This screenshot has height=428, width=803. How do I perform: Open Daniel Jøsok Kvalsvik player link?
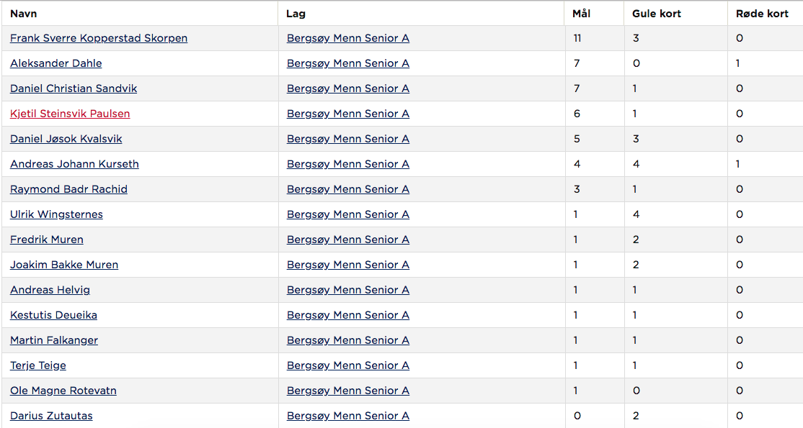66,139
